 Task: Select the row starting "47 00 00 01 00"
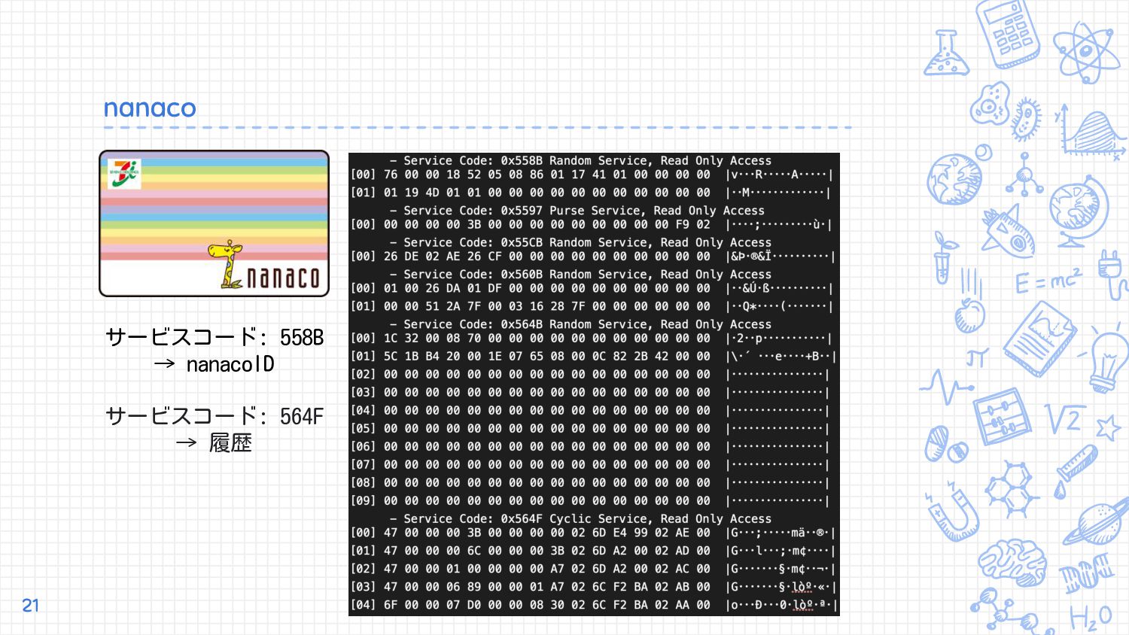(592, 569)
